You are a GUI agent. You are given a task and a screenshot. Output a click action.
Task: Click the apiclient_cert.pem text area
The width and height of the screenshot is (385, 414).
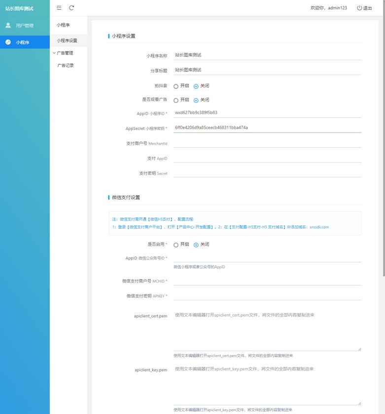(267, 330)
